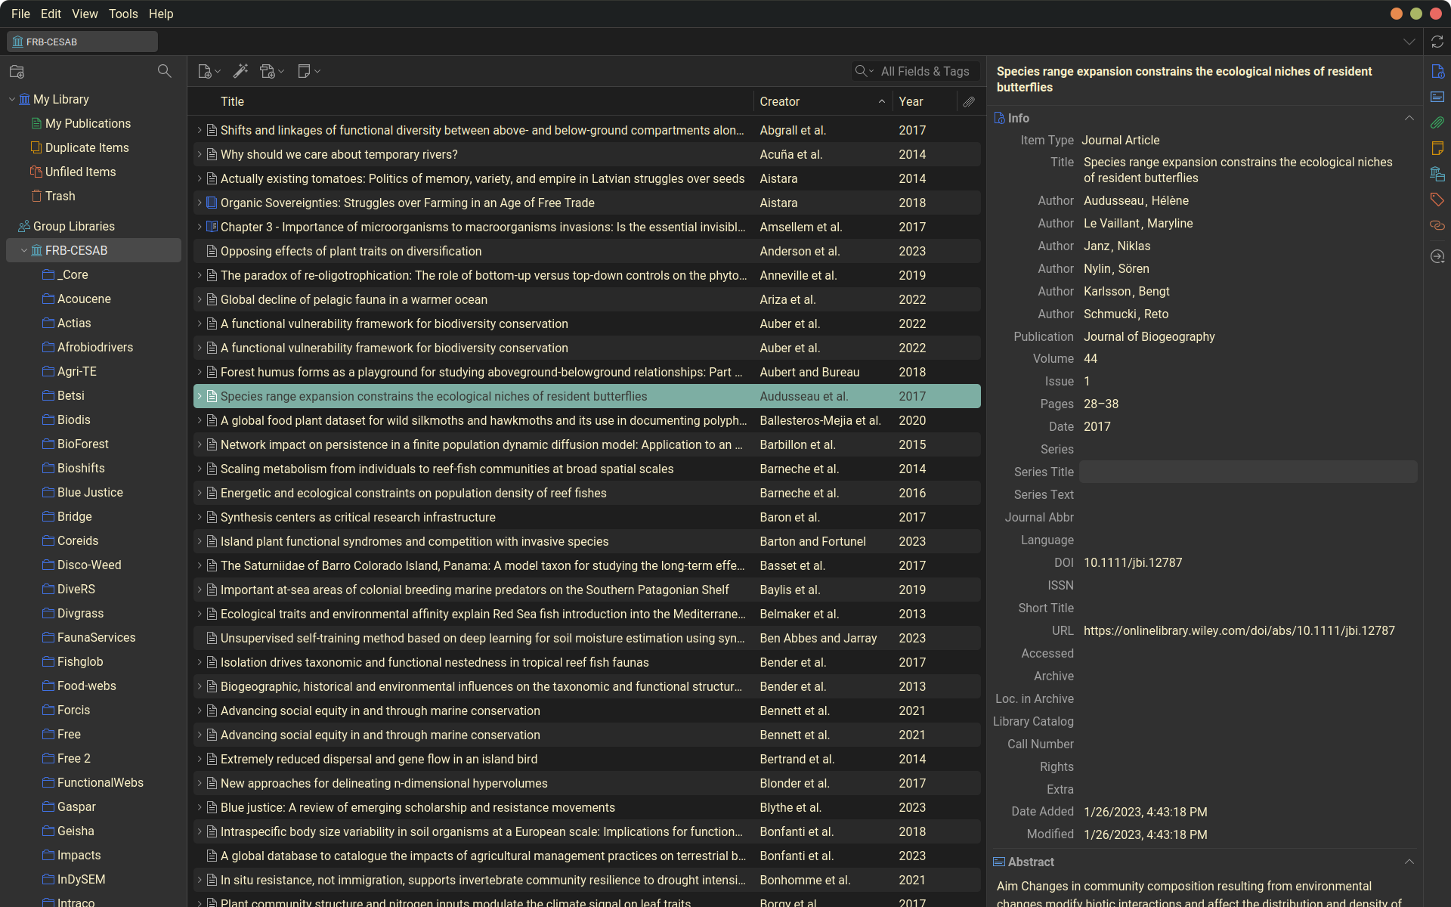Collapse the Abstract section header
1451x907 pixels.
pyautogui.click(x=1409, y=862)
